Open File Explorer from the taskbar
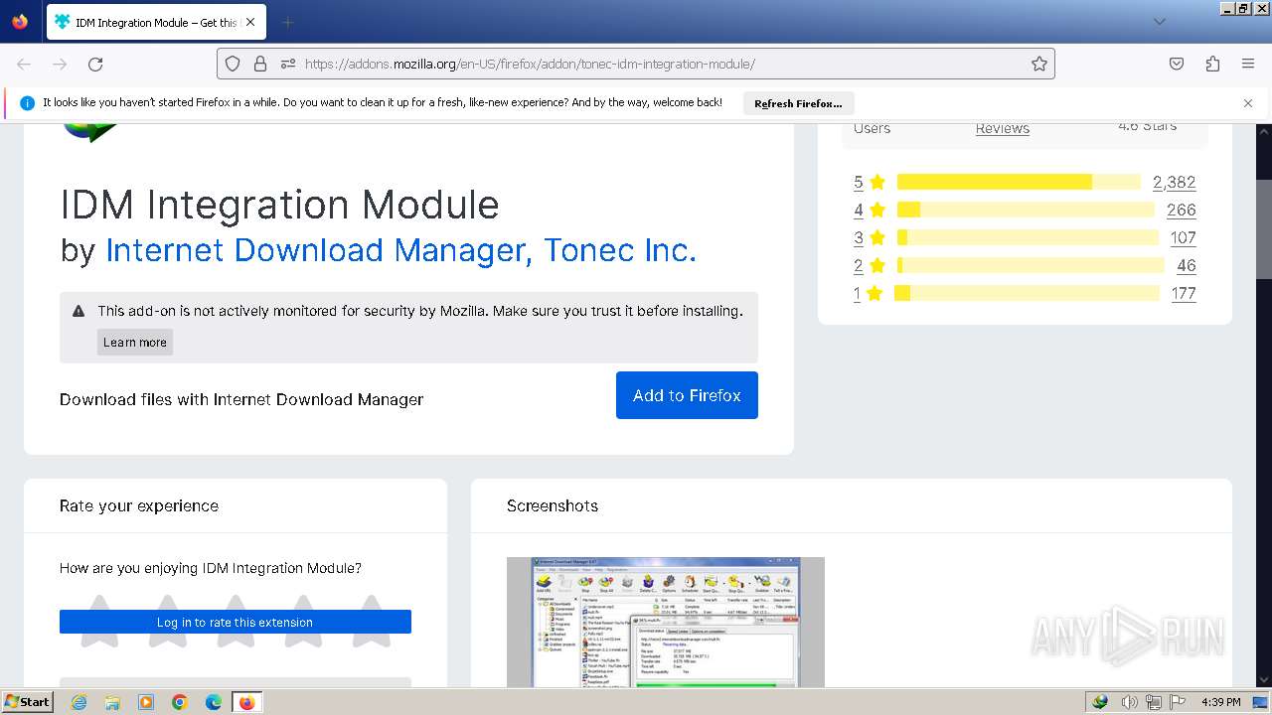 (112, 702)
